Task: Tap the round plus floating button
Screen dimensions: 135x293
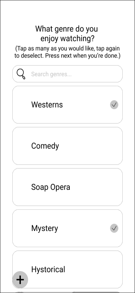Action: tap(20, 279)
